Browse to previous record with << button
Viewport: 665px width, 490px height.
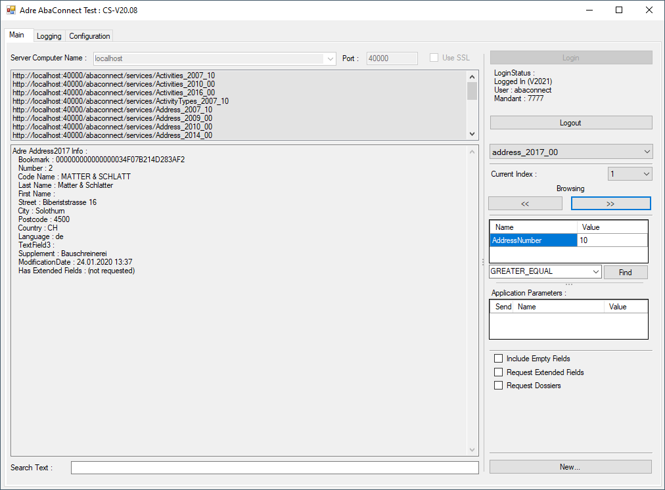point(525,204)
